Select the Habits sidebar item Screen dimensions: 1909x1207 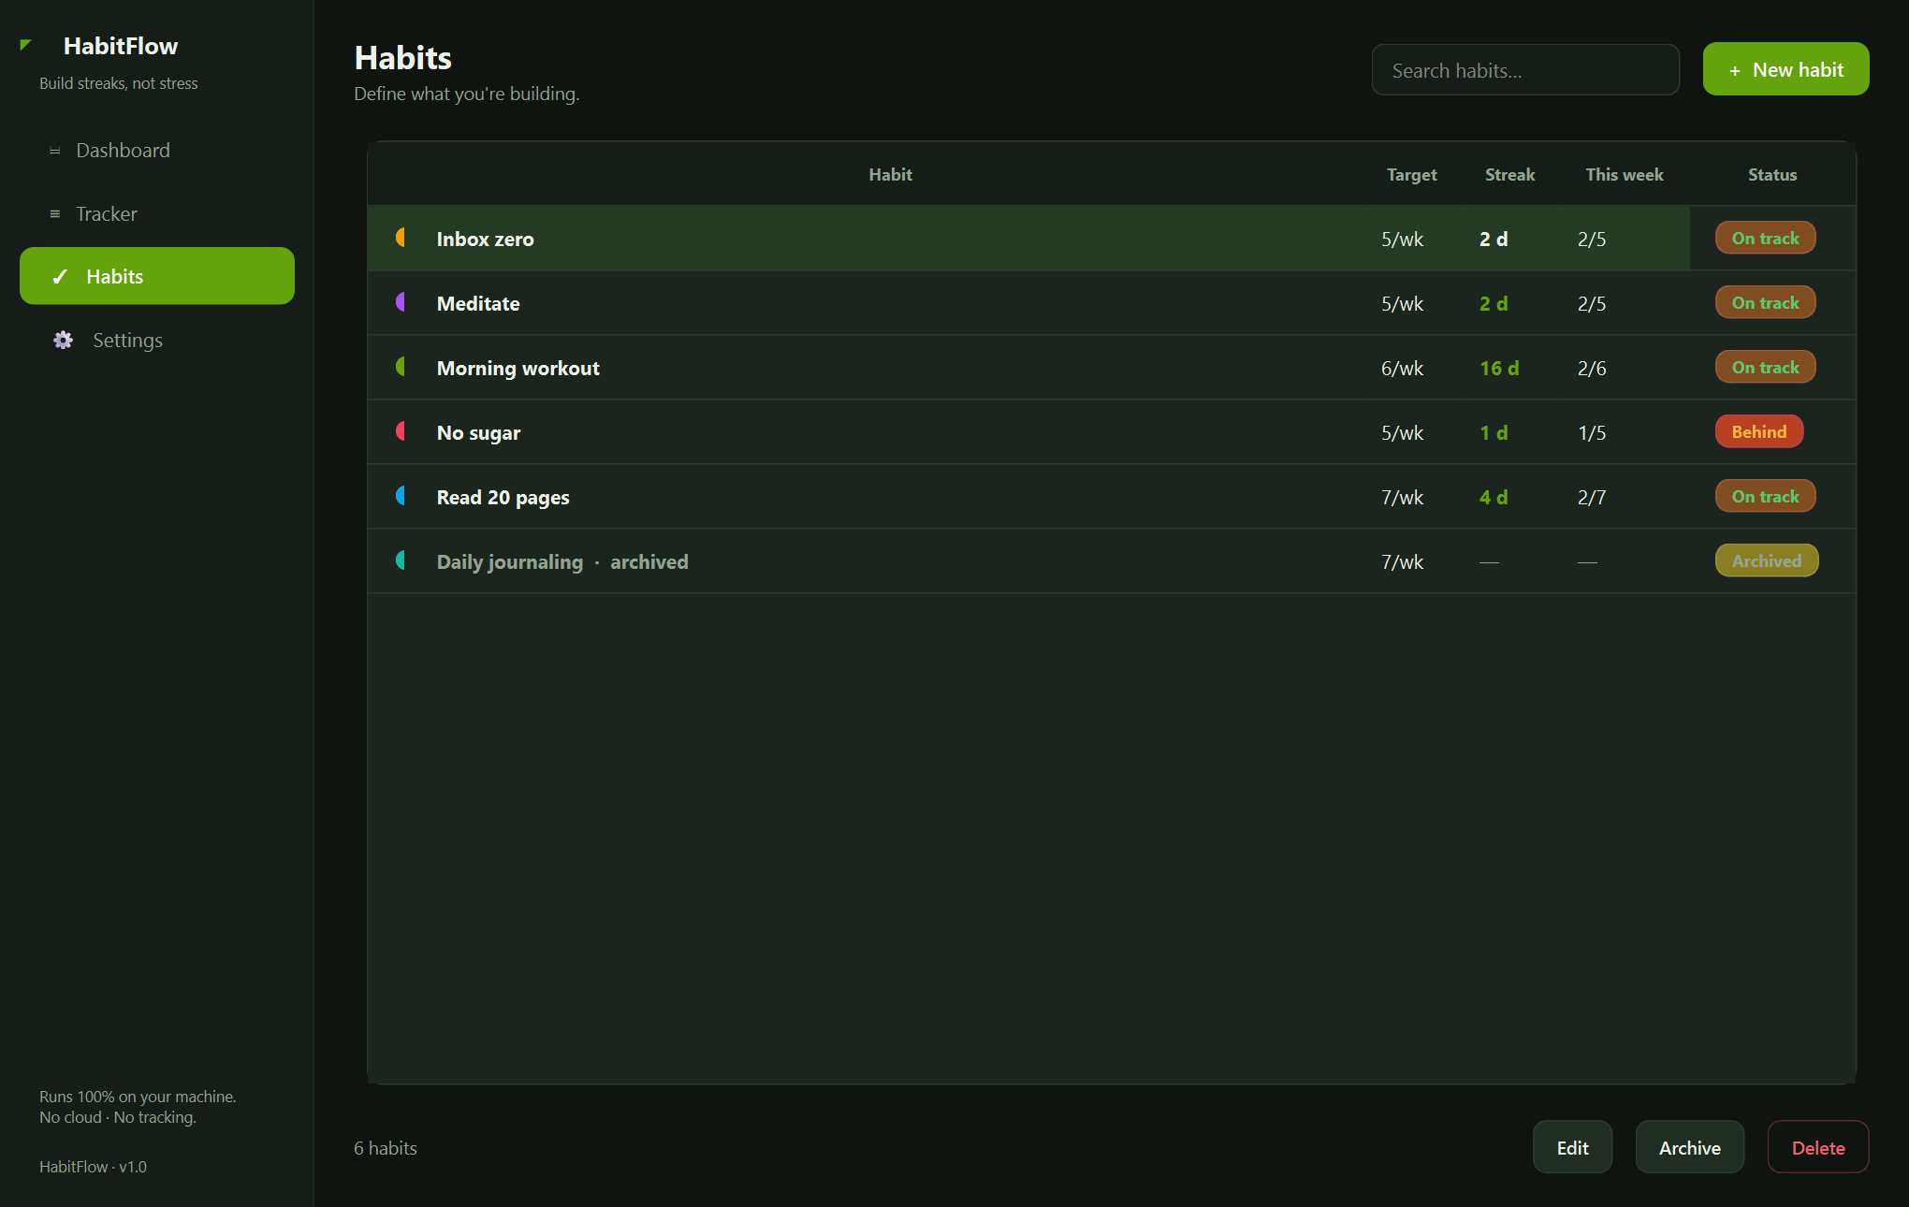click(157, 276)
